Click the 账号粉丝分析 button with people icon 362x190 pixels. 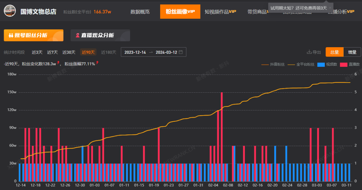pos(34,35)
